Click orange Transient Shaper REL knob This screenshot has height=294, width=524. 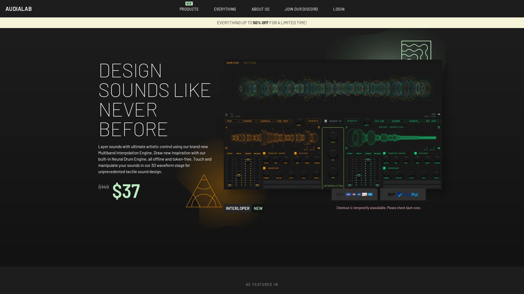coord(276,159)
